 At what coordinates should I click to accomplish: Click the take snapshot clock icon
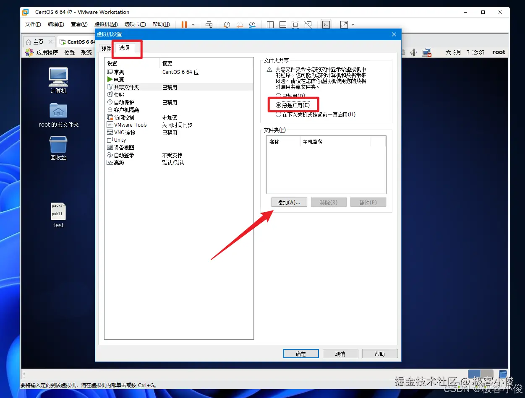pyautogui.click(x=227, y=25)
